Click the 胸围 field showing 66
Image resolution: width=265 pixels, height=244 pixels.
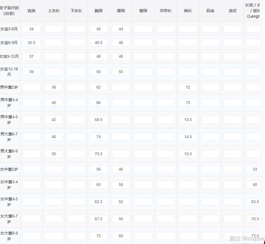pos(98,103)
